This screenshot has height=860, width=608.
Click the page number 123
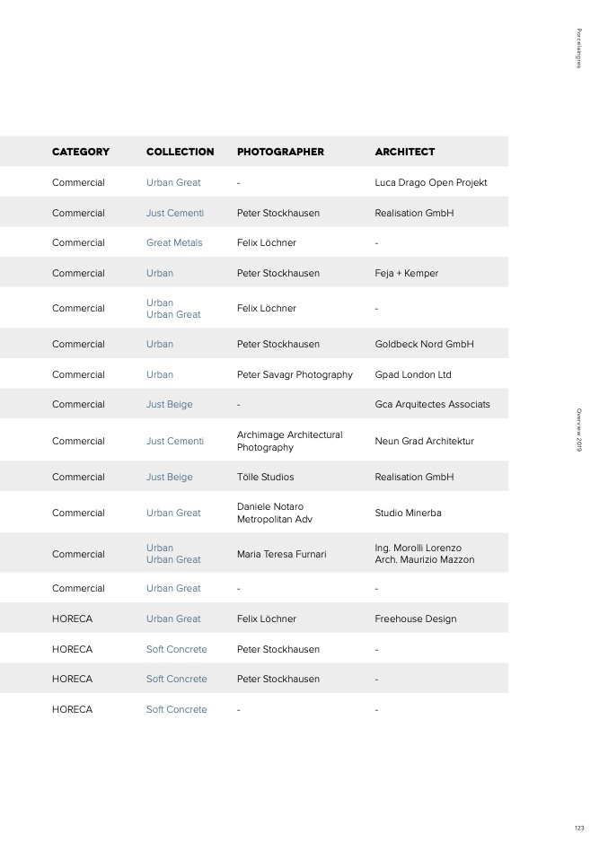click(579, 829)
